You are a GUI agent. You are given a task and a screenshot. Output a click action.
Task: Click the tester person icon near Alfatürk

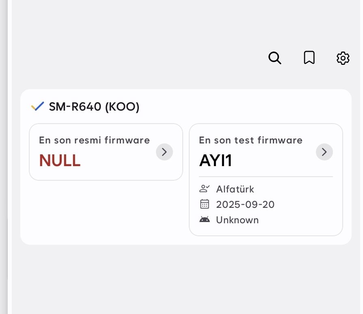pyautogui.click(x=204, y=189)
